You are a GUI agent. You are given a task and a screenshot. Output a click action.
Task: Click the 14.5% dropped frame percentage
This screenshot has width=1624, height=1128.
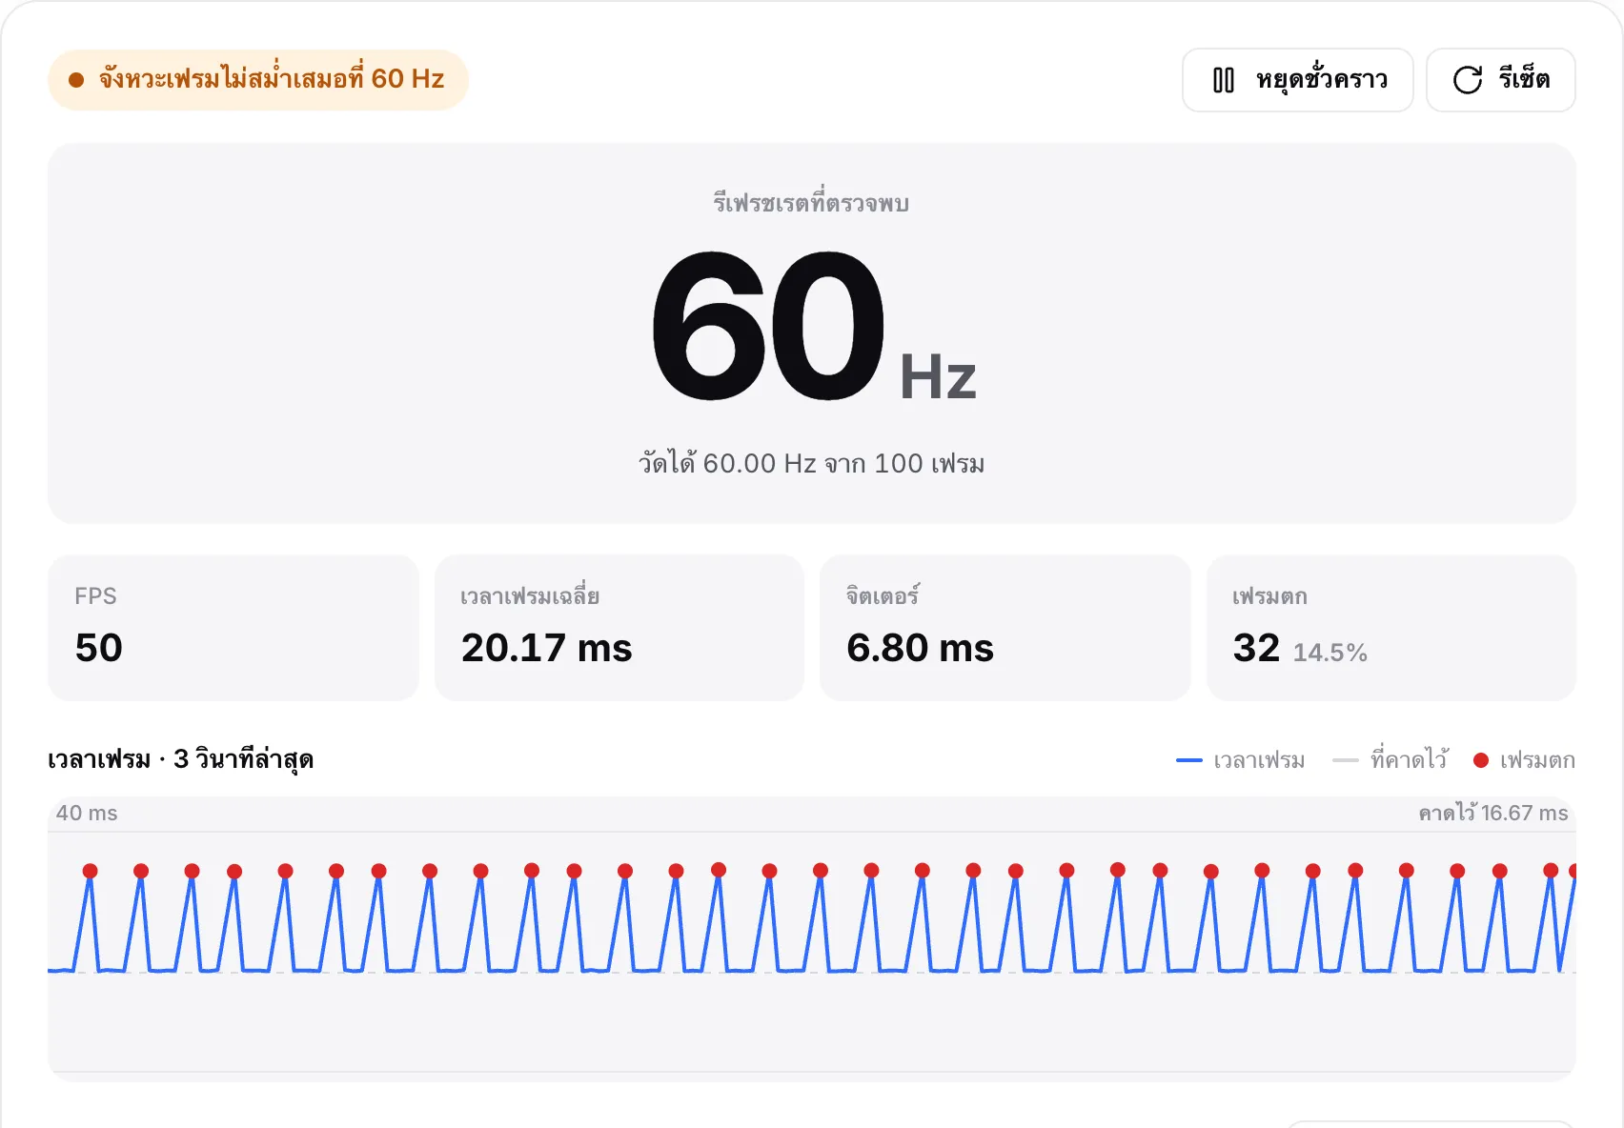coord(1330,653)
